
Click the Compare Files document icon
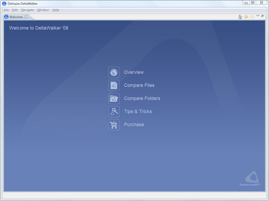point(114,86)
